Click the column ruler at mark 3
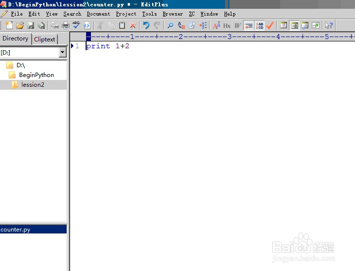The width and height of the screenshot is (355, 271). (x=230, y=37)
